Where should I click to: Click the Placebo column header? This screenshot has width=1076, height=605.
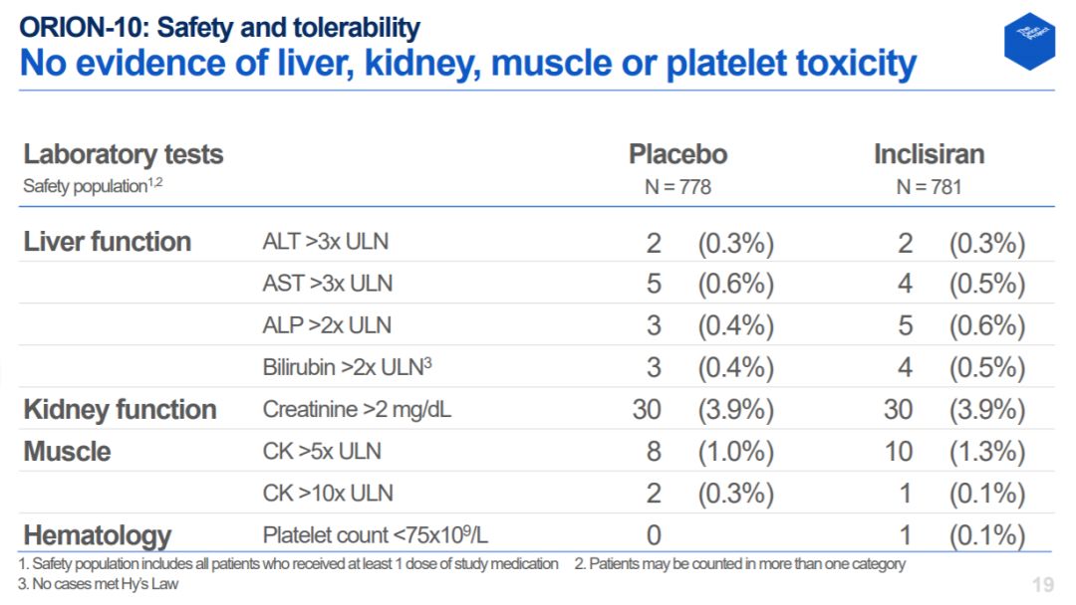point(678,154)
